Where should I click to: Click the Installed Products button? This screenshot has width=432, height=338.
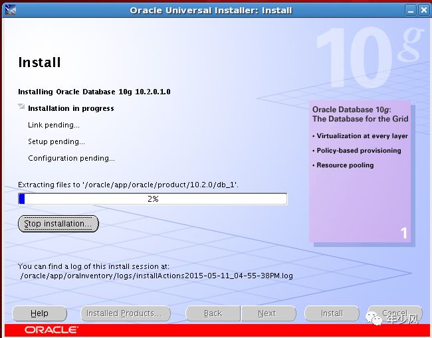pyautogui.click(x=126, y=313)
